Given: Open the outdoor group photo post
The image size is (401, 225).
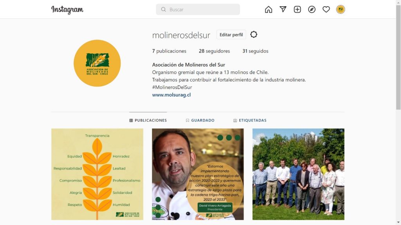Looking at the screenshot, I should [298, 174].
